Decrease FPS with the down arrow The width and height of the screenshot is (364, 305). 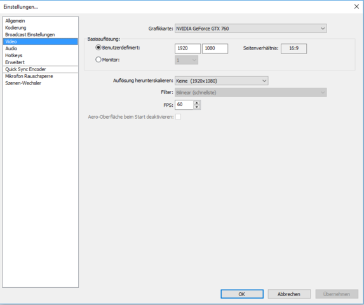point(197,107)
